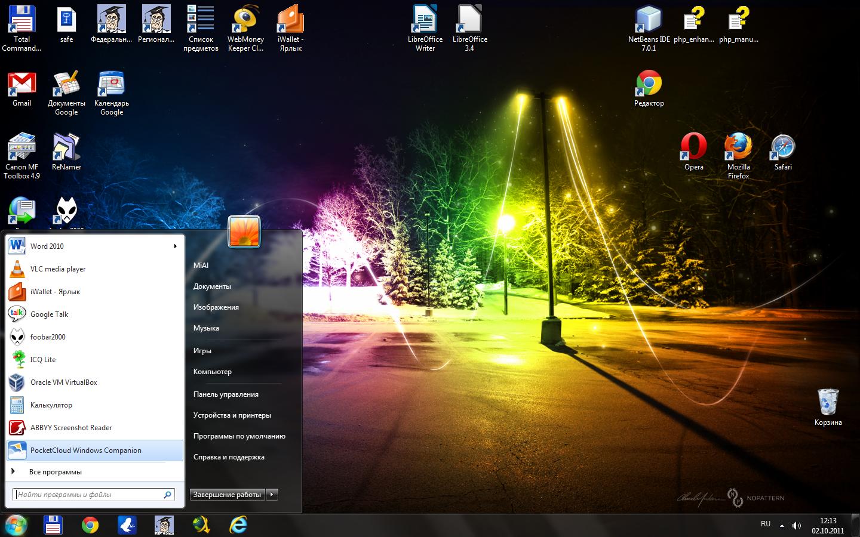The width and height of the screenshot is (860, 537).
Task: Open the Mozilla Firefox desktop icon
Action: coord(738,147)
